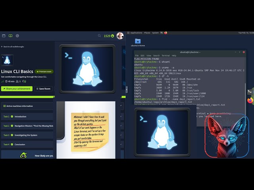This screenshot has height=190, width=254.
Task: Click the find day1_report.txt command line
Action: pos(167,99)
